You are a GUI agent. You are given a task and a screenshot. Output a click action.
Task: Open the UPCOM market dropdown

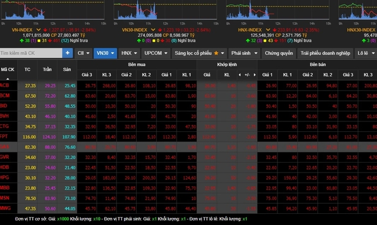pos(156,53)
